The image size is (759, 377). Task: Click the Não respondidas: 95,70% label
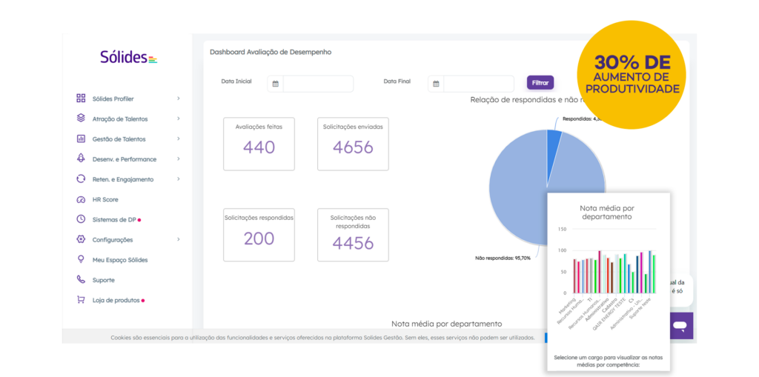click(x=503, y=258)
